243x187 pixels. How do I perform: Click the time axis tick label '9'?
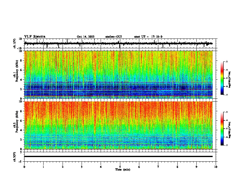click(x=196, y=167)
